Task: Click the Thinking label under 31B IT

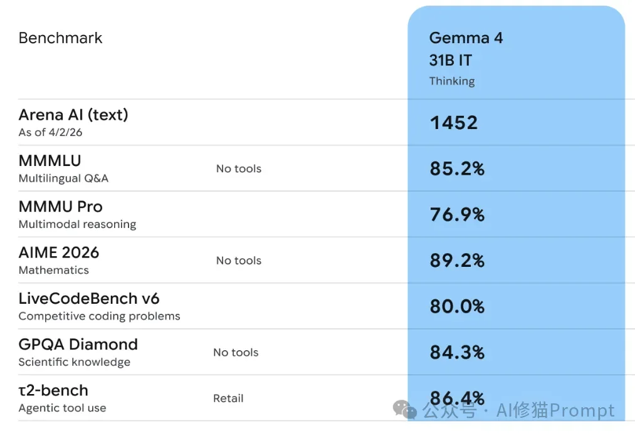Action: click(x=451, y=81)
